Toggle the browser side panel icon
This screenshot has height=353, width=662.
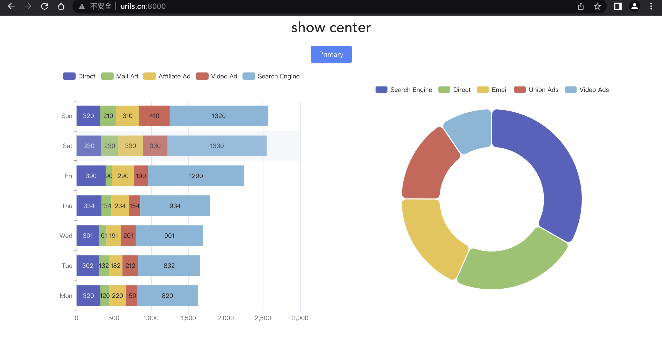click(618, 6)
